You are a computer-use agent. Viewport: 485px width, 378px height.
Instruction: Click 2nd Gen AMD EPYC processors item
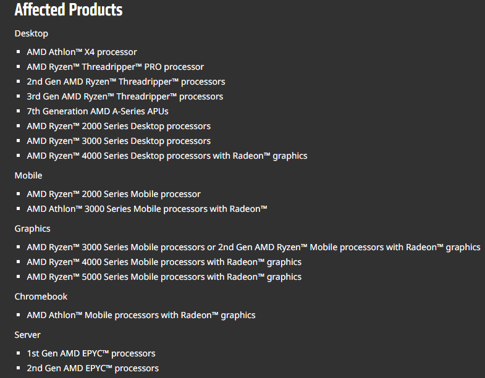[92, 368]
